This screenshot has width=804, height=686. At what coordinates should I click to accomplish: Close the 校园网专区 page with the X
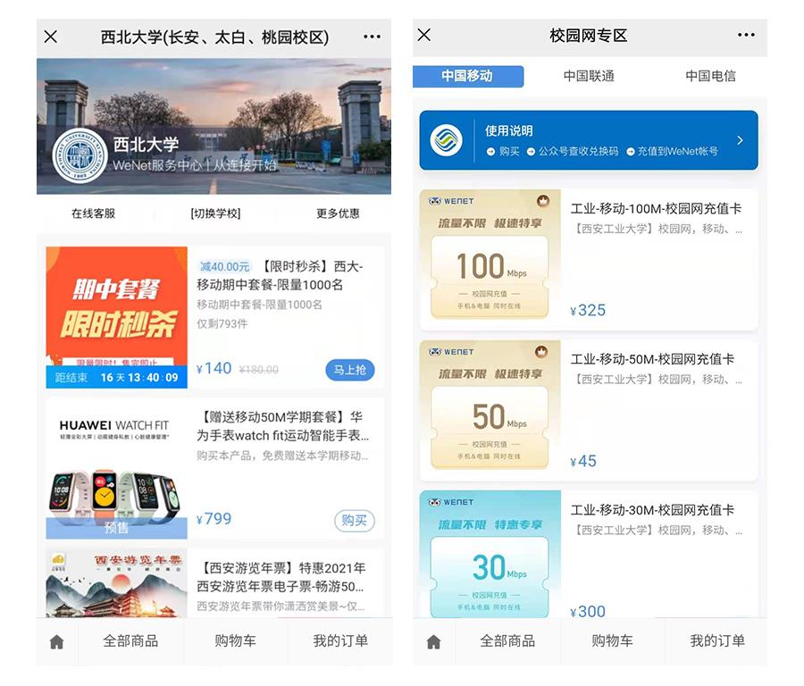[x=424, y=35]
